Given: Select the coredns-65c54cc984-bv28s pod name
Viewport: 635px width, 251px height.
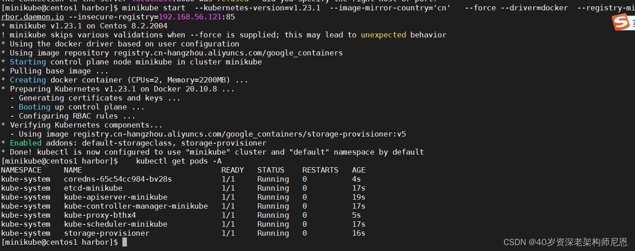Looking at the screenshot, I should pos(118,179).
